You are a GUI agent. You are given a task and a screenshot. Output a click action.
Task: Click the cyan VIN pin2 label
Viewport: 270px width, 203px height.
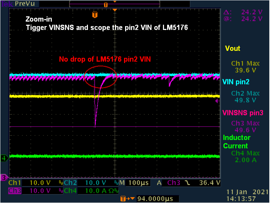point(236,82)
